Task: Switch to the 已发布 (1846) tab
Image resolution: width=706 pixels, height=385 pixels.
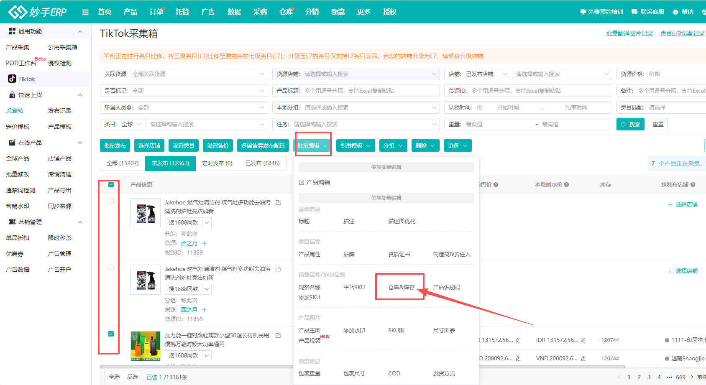Action: coord(262,163)
